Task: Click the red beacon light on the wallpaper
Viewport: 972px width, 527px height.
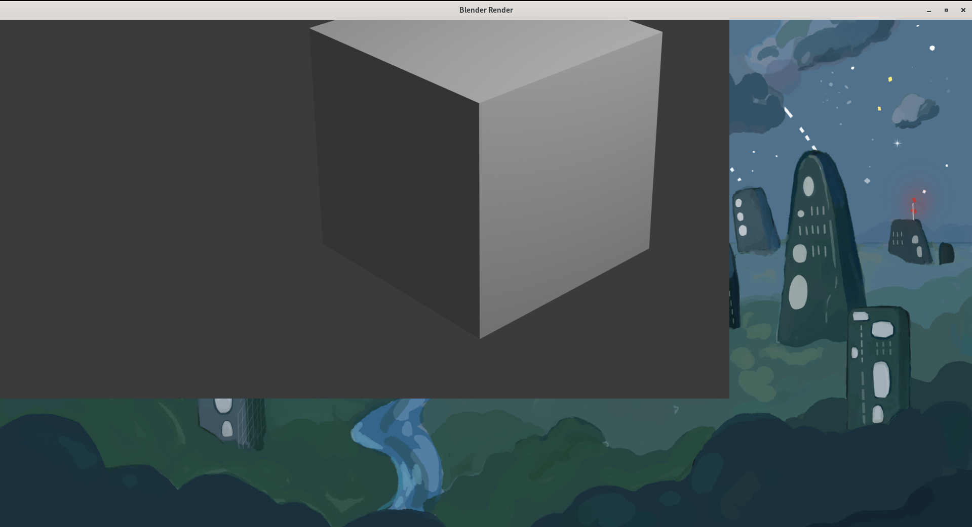Action: tap(914, 201)
